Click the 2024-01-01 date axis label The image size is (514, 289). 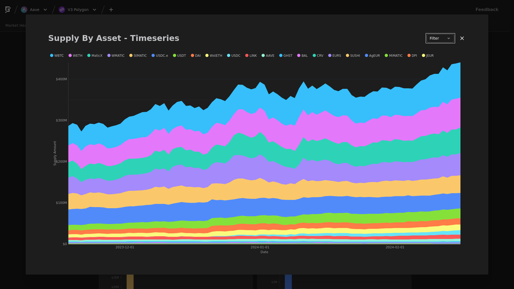pos(260,247)
